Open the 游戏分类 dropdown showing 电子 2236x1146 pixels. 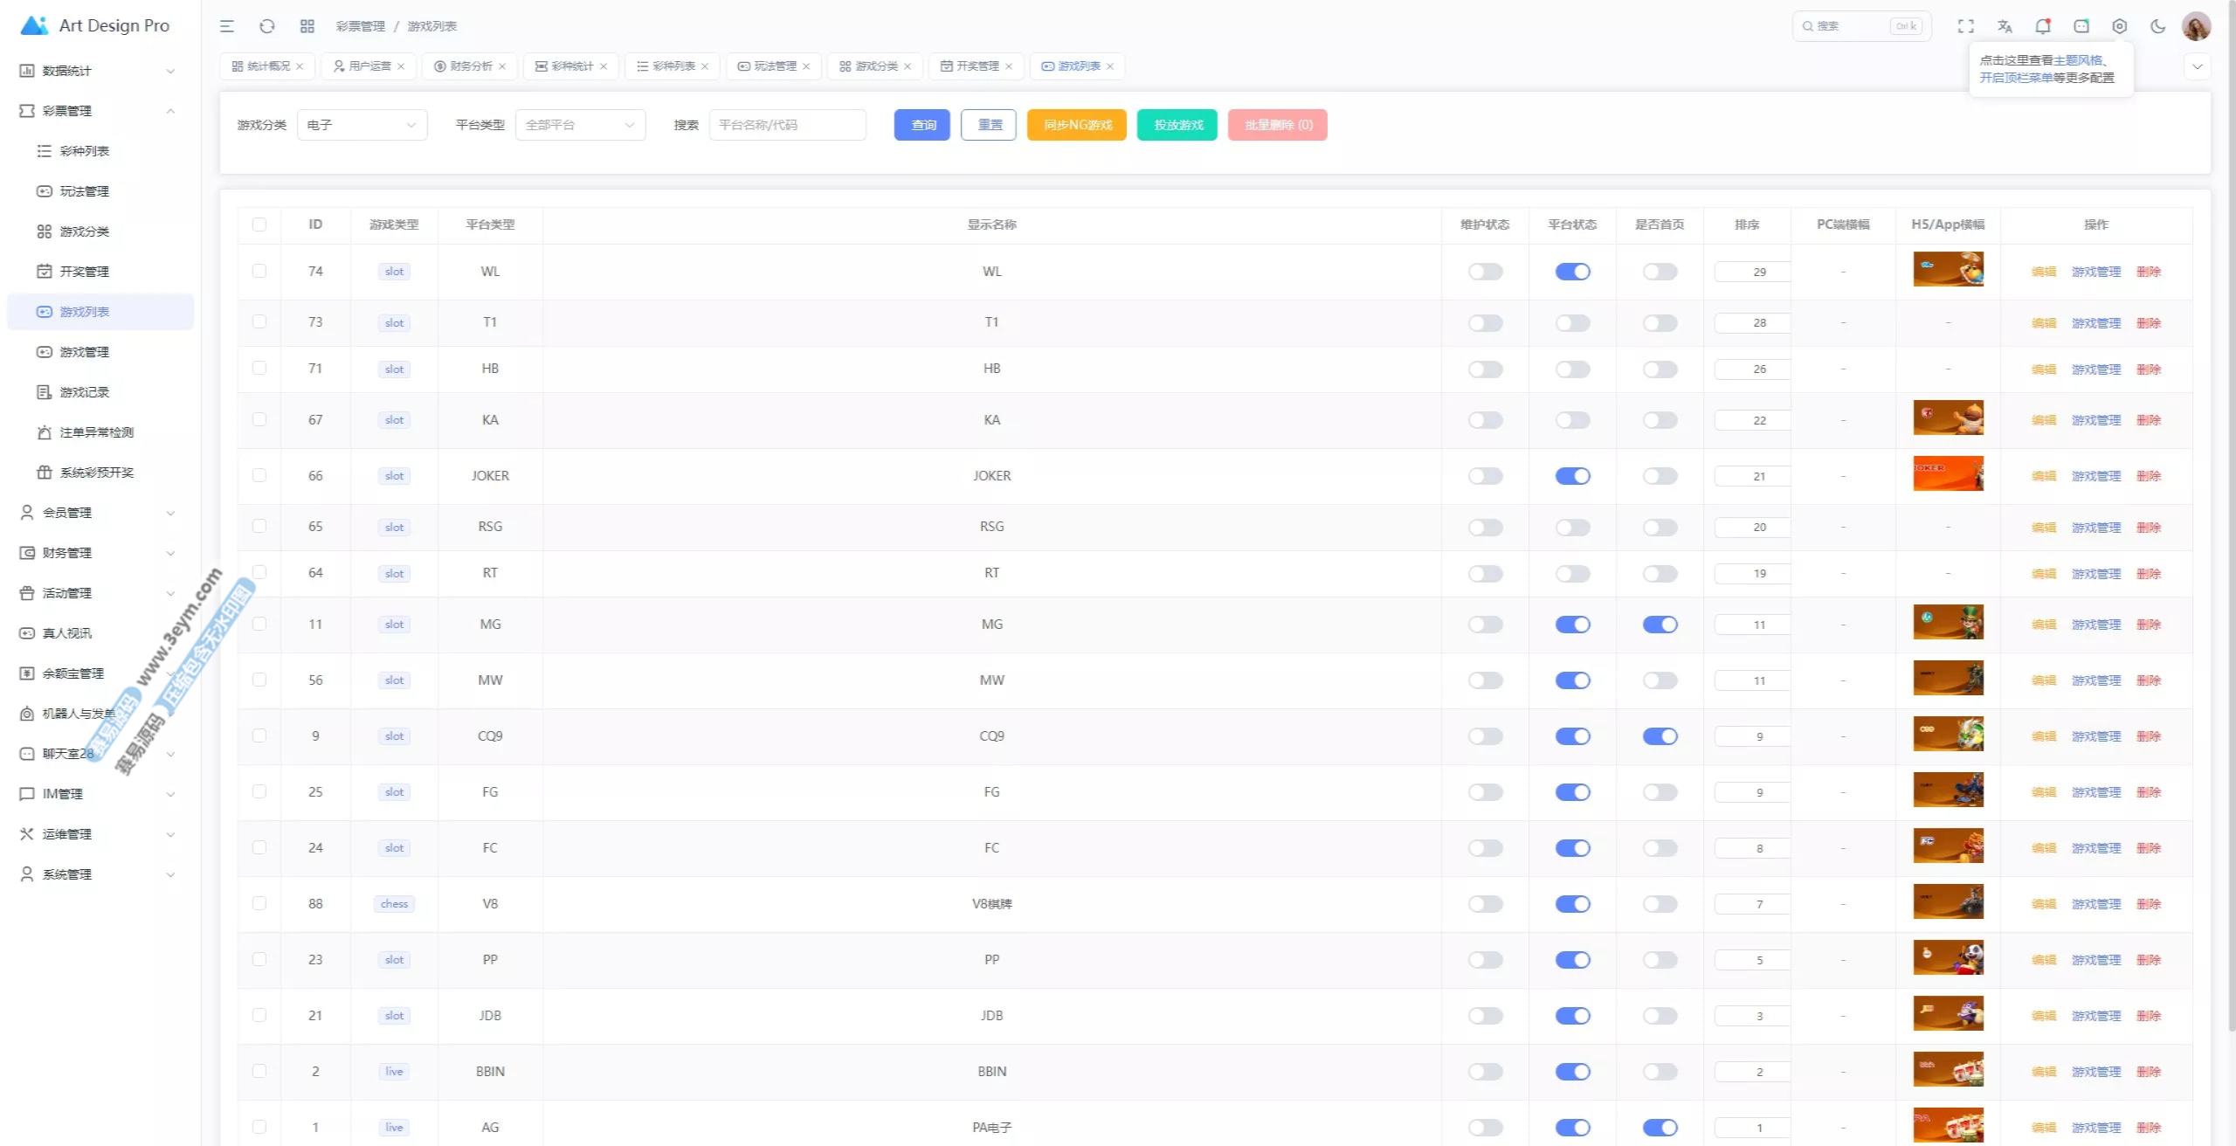pos(362,125)
